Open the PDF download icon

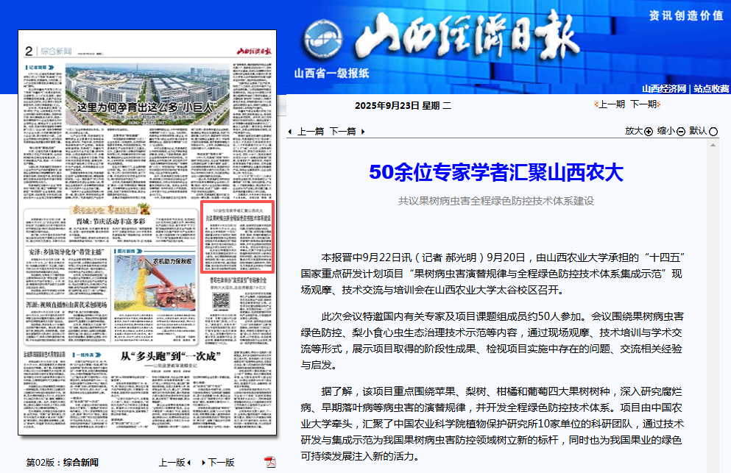[x=270, y=462]
